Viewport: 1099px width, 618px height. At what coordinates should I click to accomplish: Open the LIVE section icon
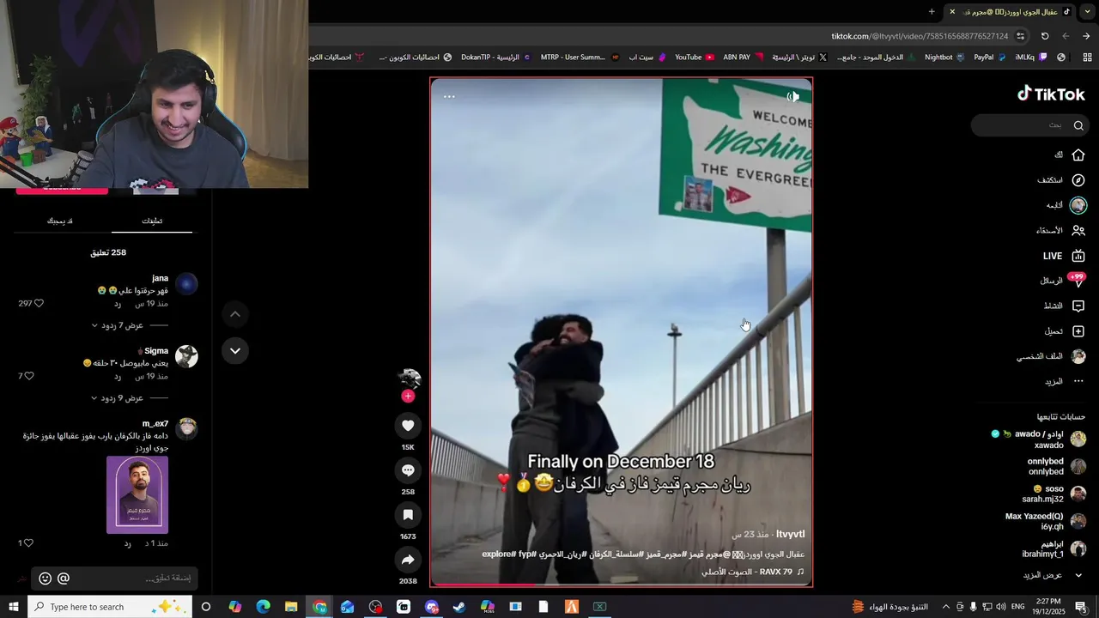(1078, 256)
